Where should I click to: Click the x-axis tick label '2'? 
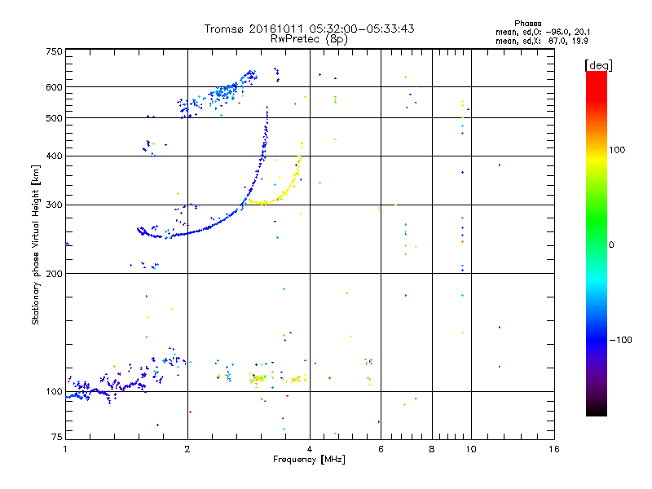pos(187,449)
